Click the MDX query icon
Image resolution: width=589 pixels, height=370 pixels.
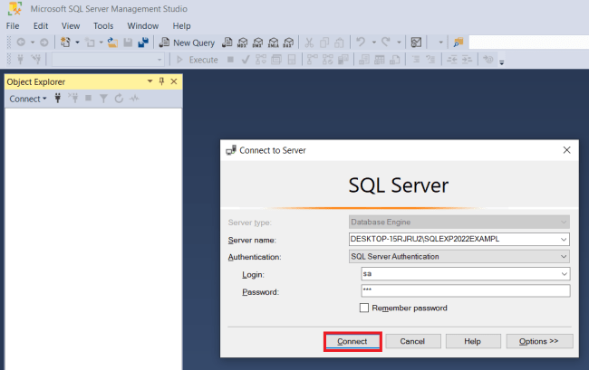point(243,43)
